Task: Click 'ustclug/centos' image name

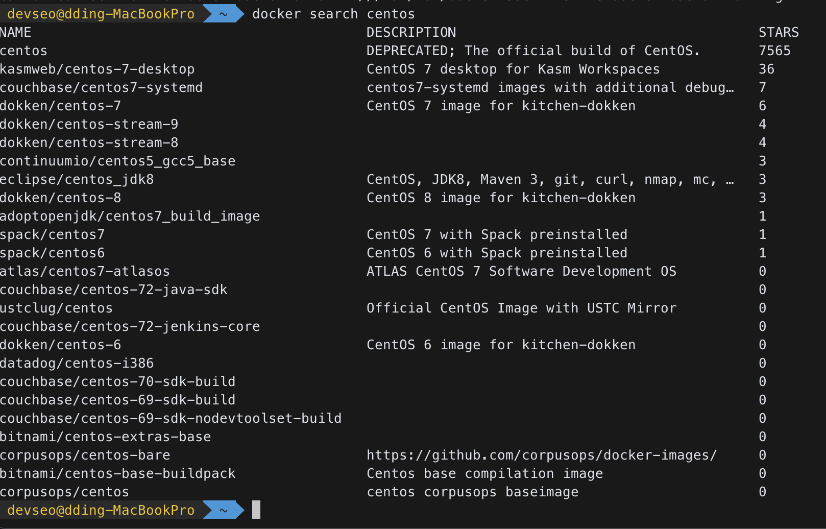Action: click(56, 308)
